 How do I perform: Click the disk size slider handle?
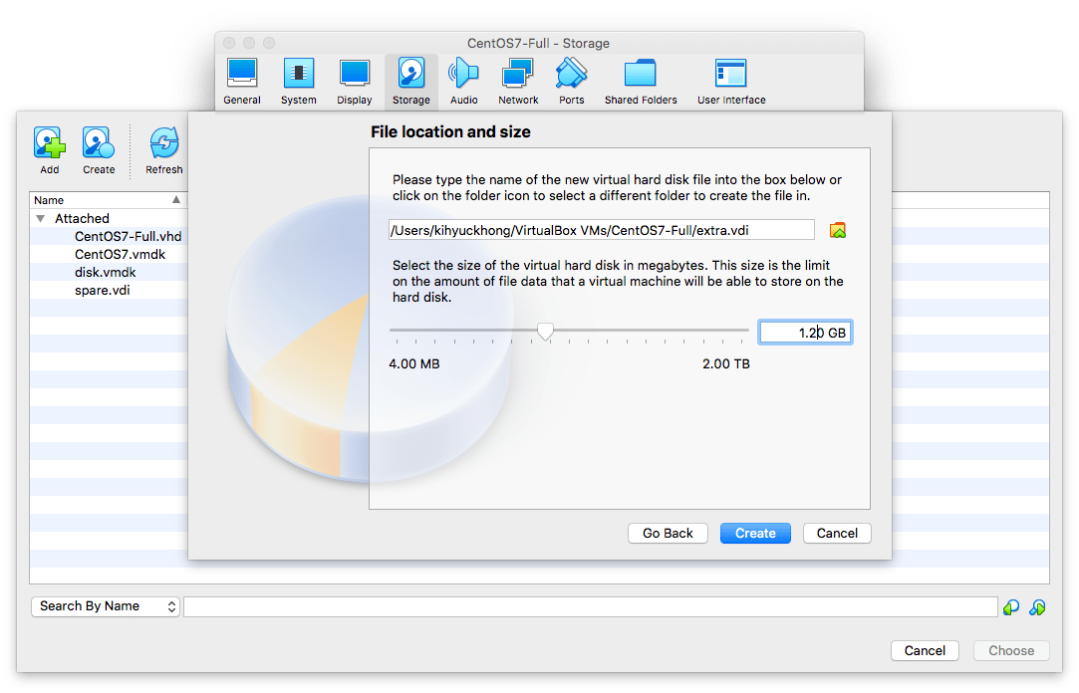tap(545, 332)
